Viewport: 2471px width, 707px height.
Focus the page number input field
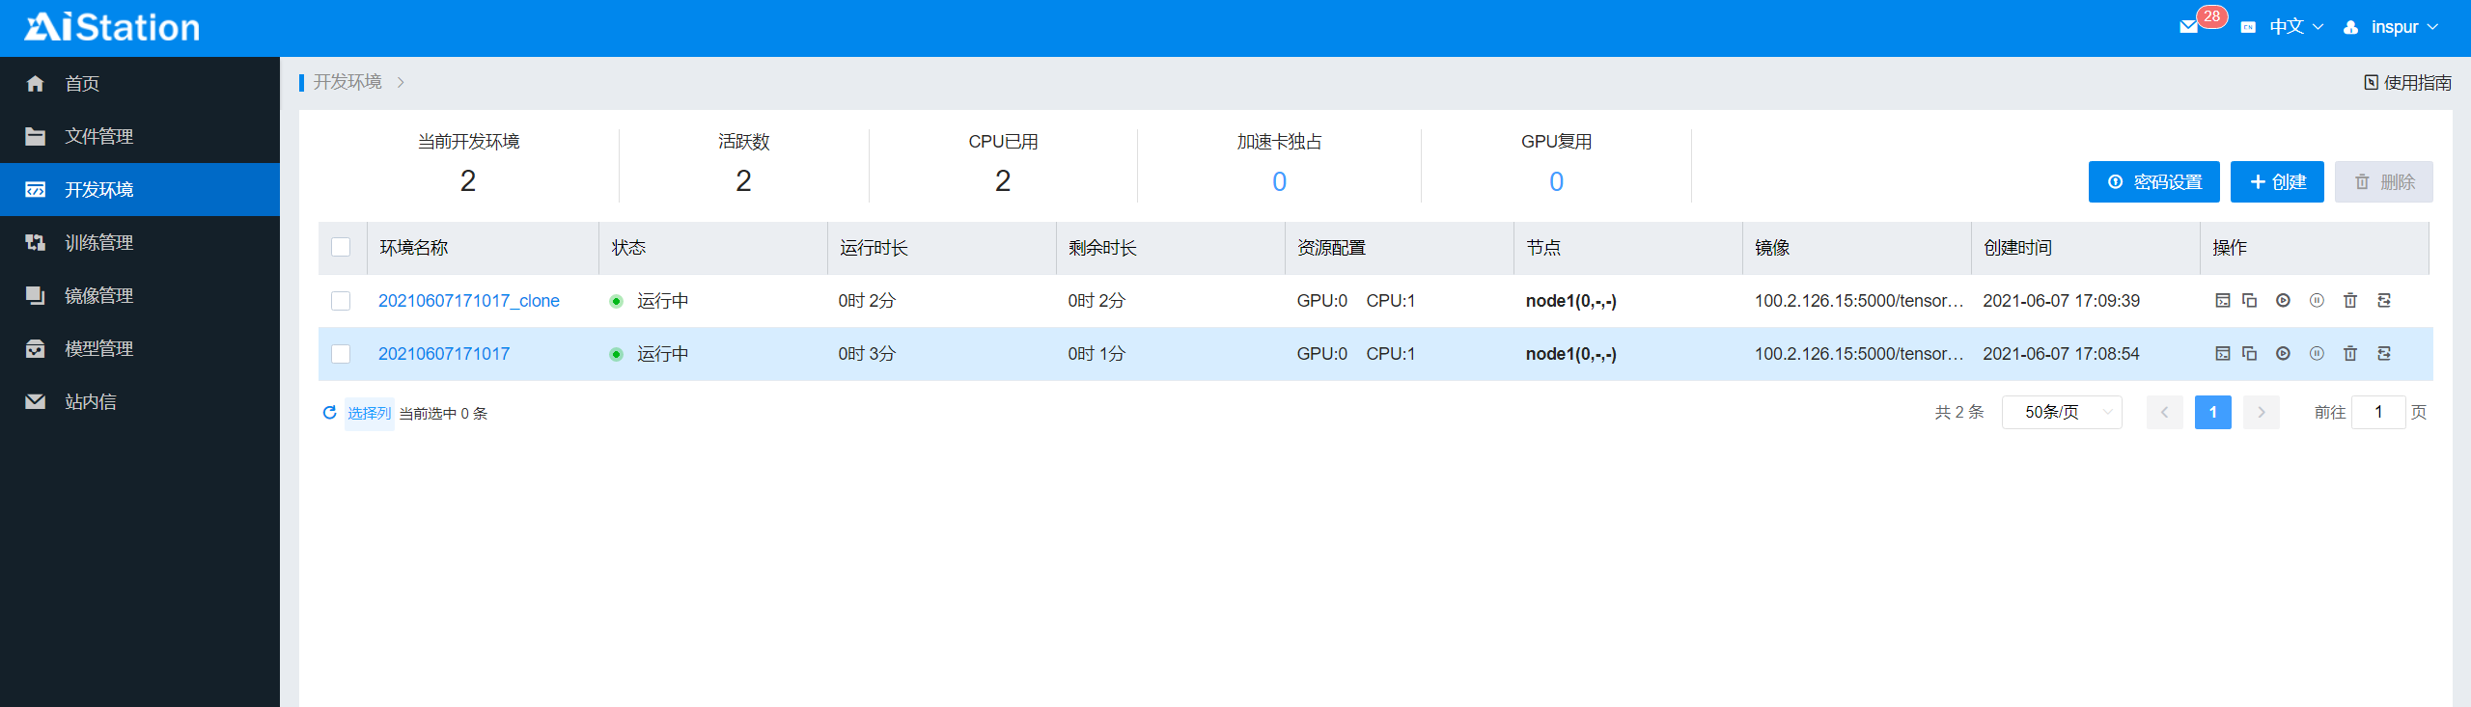pyautogui.click(x=2378, y=413)
